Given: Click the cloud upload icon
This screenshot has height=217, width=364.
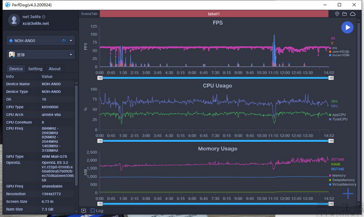Looking at the screenshot, I should pyautogui.click(x=353, y=14).
